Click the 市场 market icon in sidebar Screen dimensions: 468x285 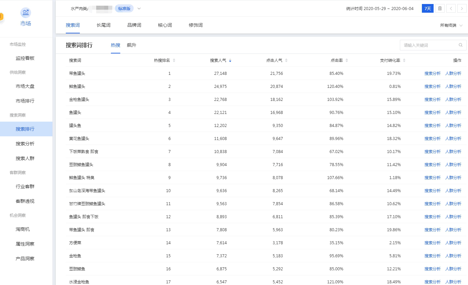(x=26, y=13)
